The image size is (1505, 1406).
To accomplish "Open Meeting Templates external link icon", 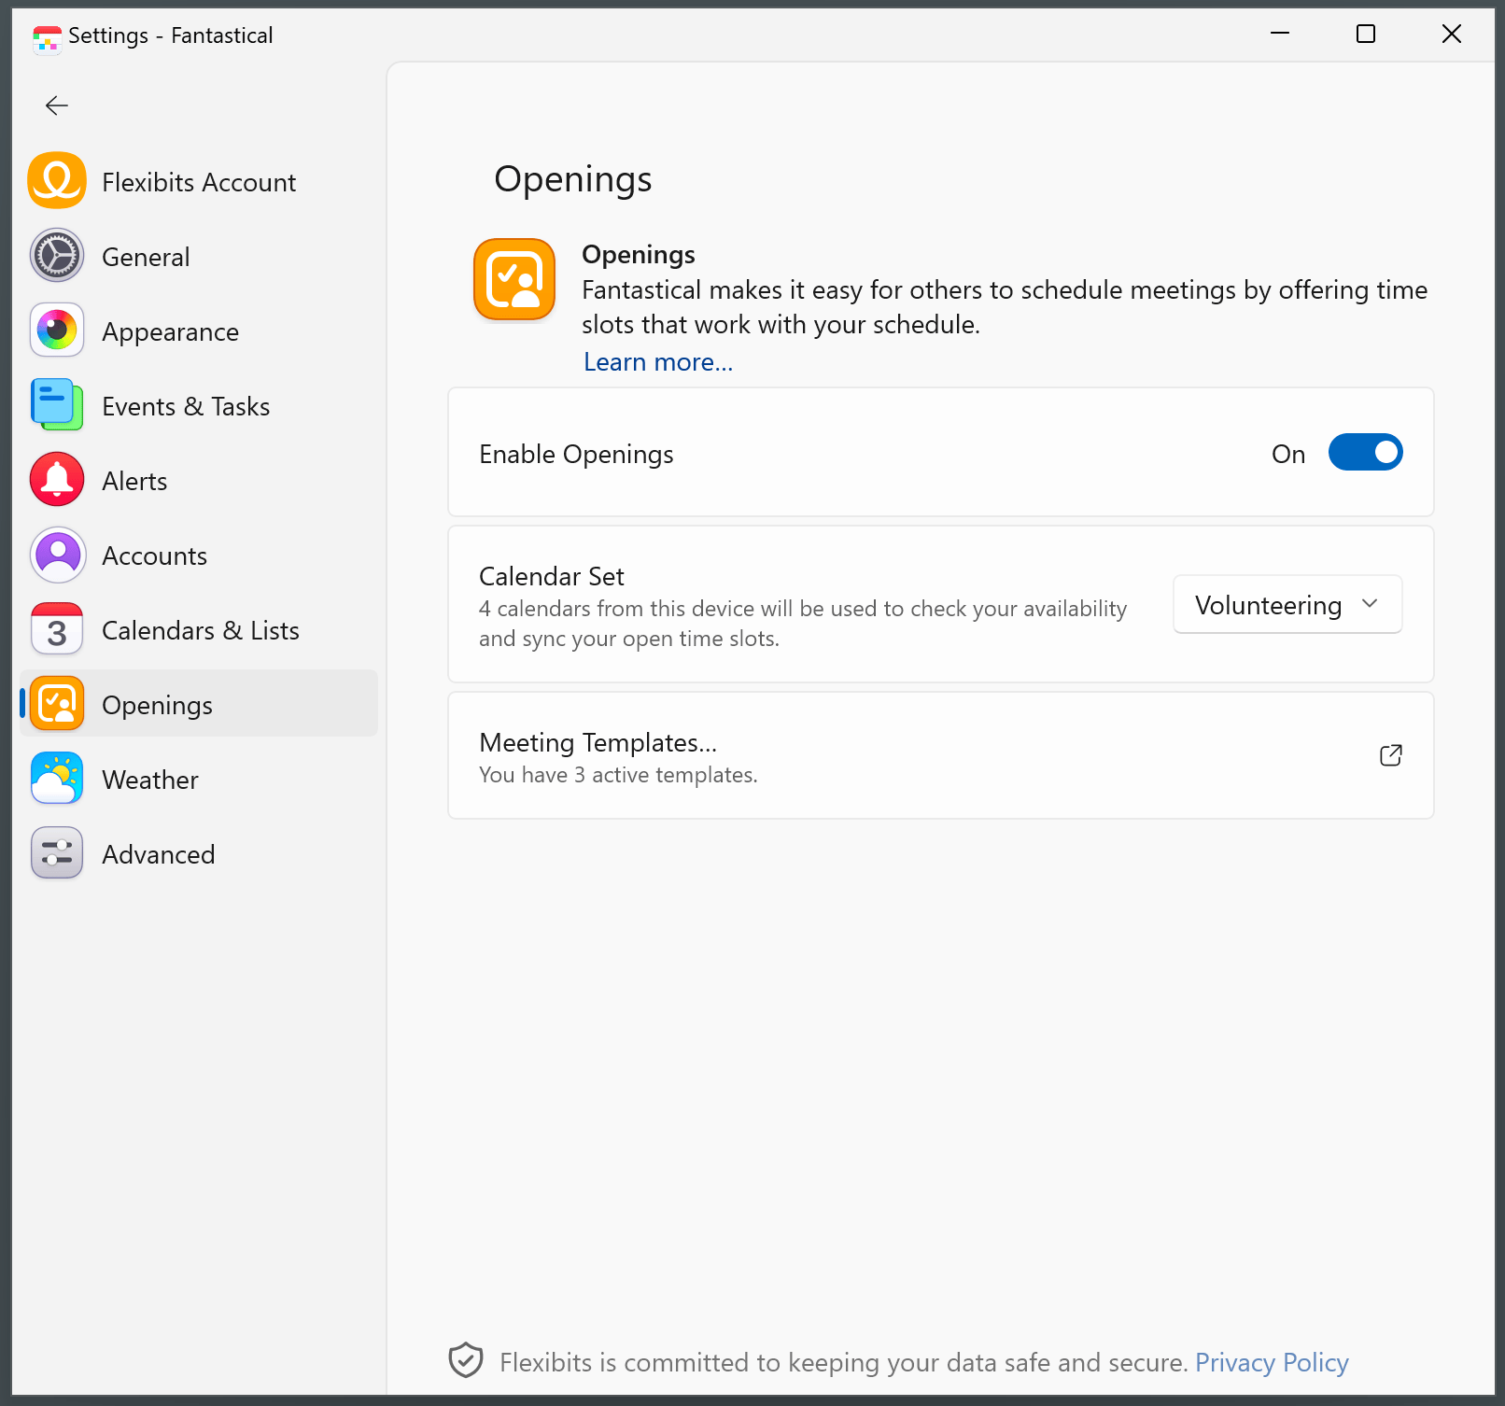I will click(x=1391, y=755).
